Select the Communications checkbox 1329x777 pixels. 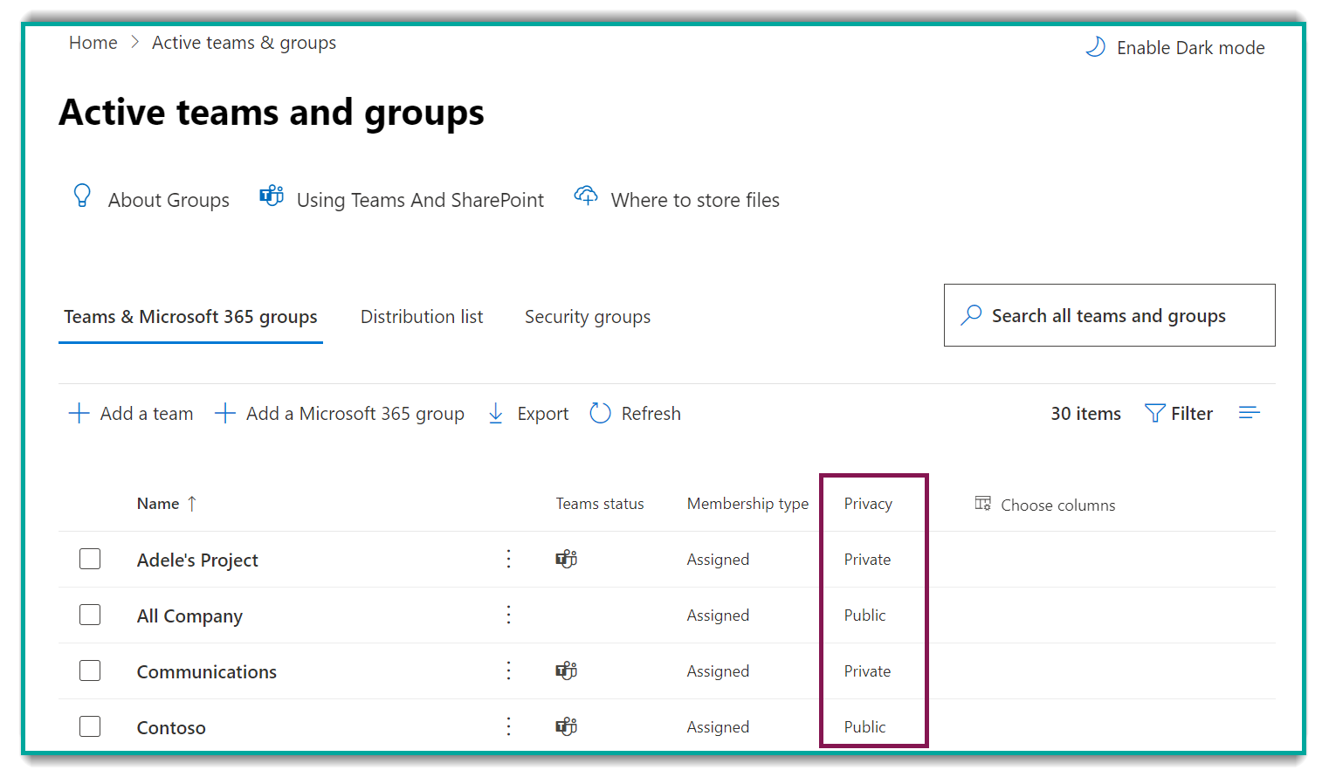point(90,670)
